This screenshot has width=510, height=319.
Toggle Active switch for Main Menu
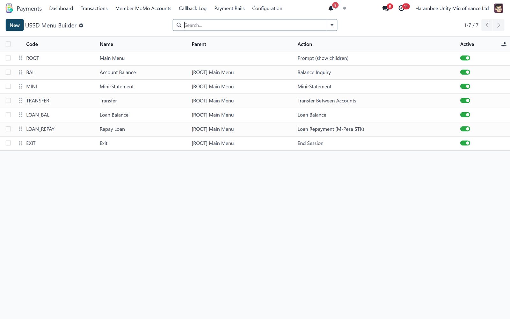[465, 58]
